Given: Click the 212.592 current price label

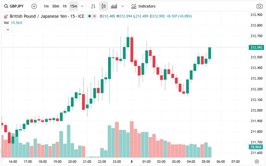Looking at the screenshot, I should (256, 47).
